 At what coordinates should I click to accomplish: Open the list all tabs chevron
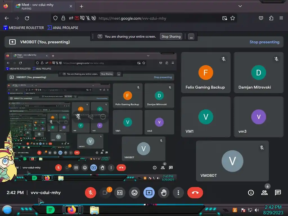coord(240,6)
